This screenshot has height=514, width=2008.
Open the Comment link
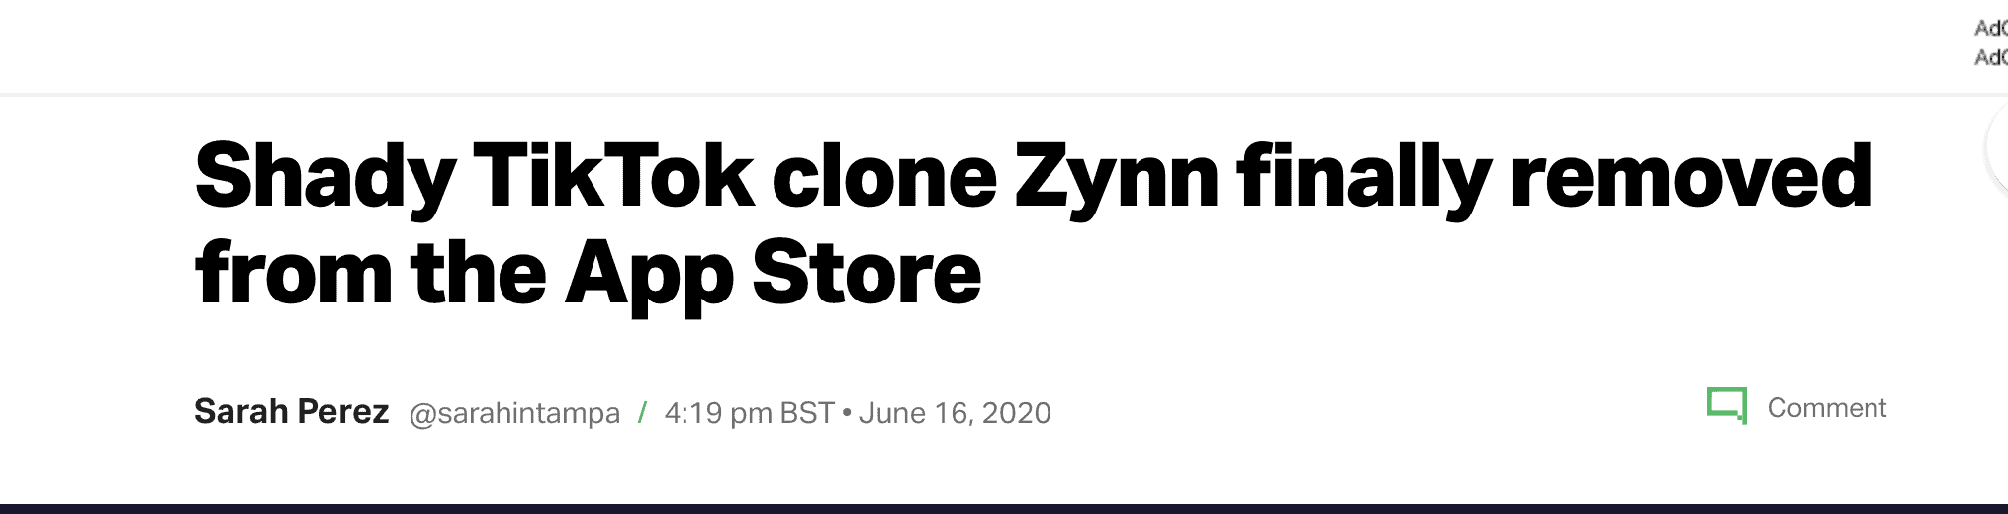point(1826,407)
